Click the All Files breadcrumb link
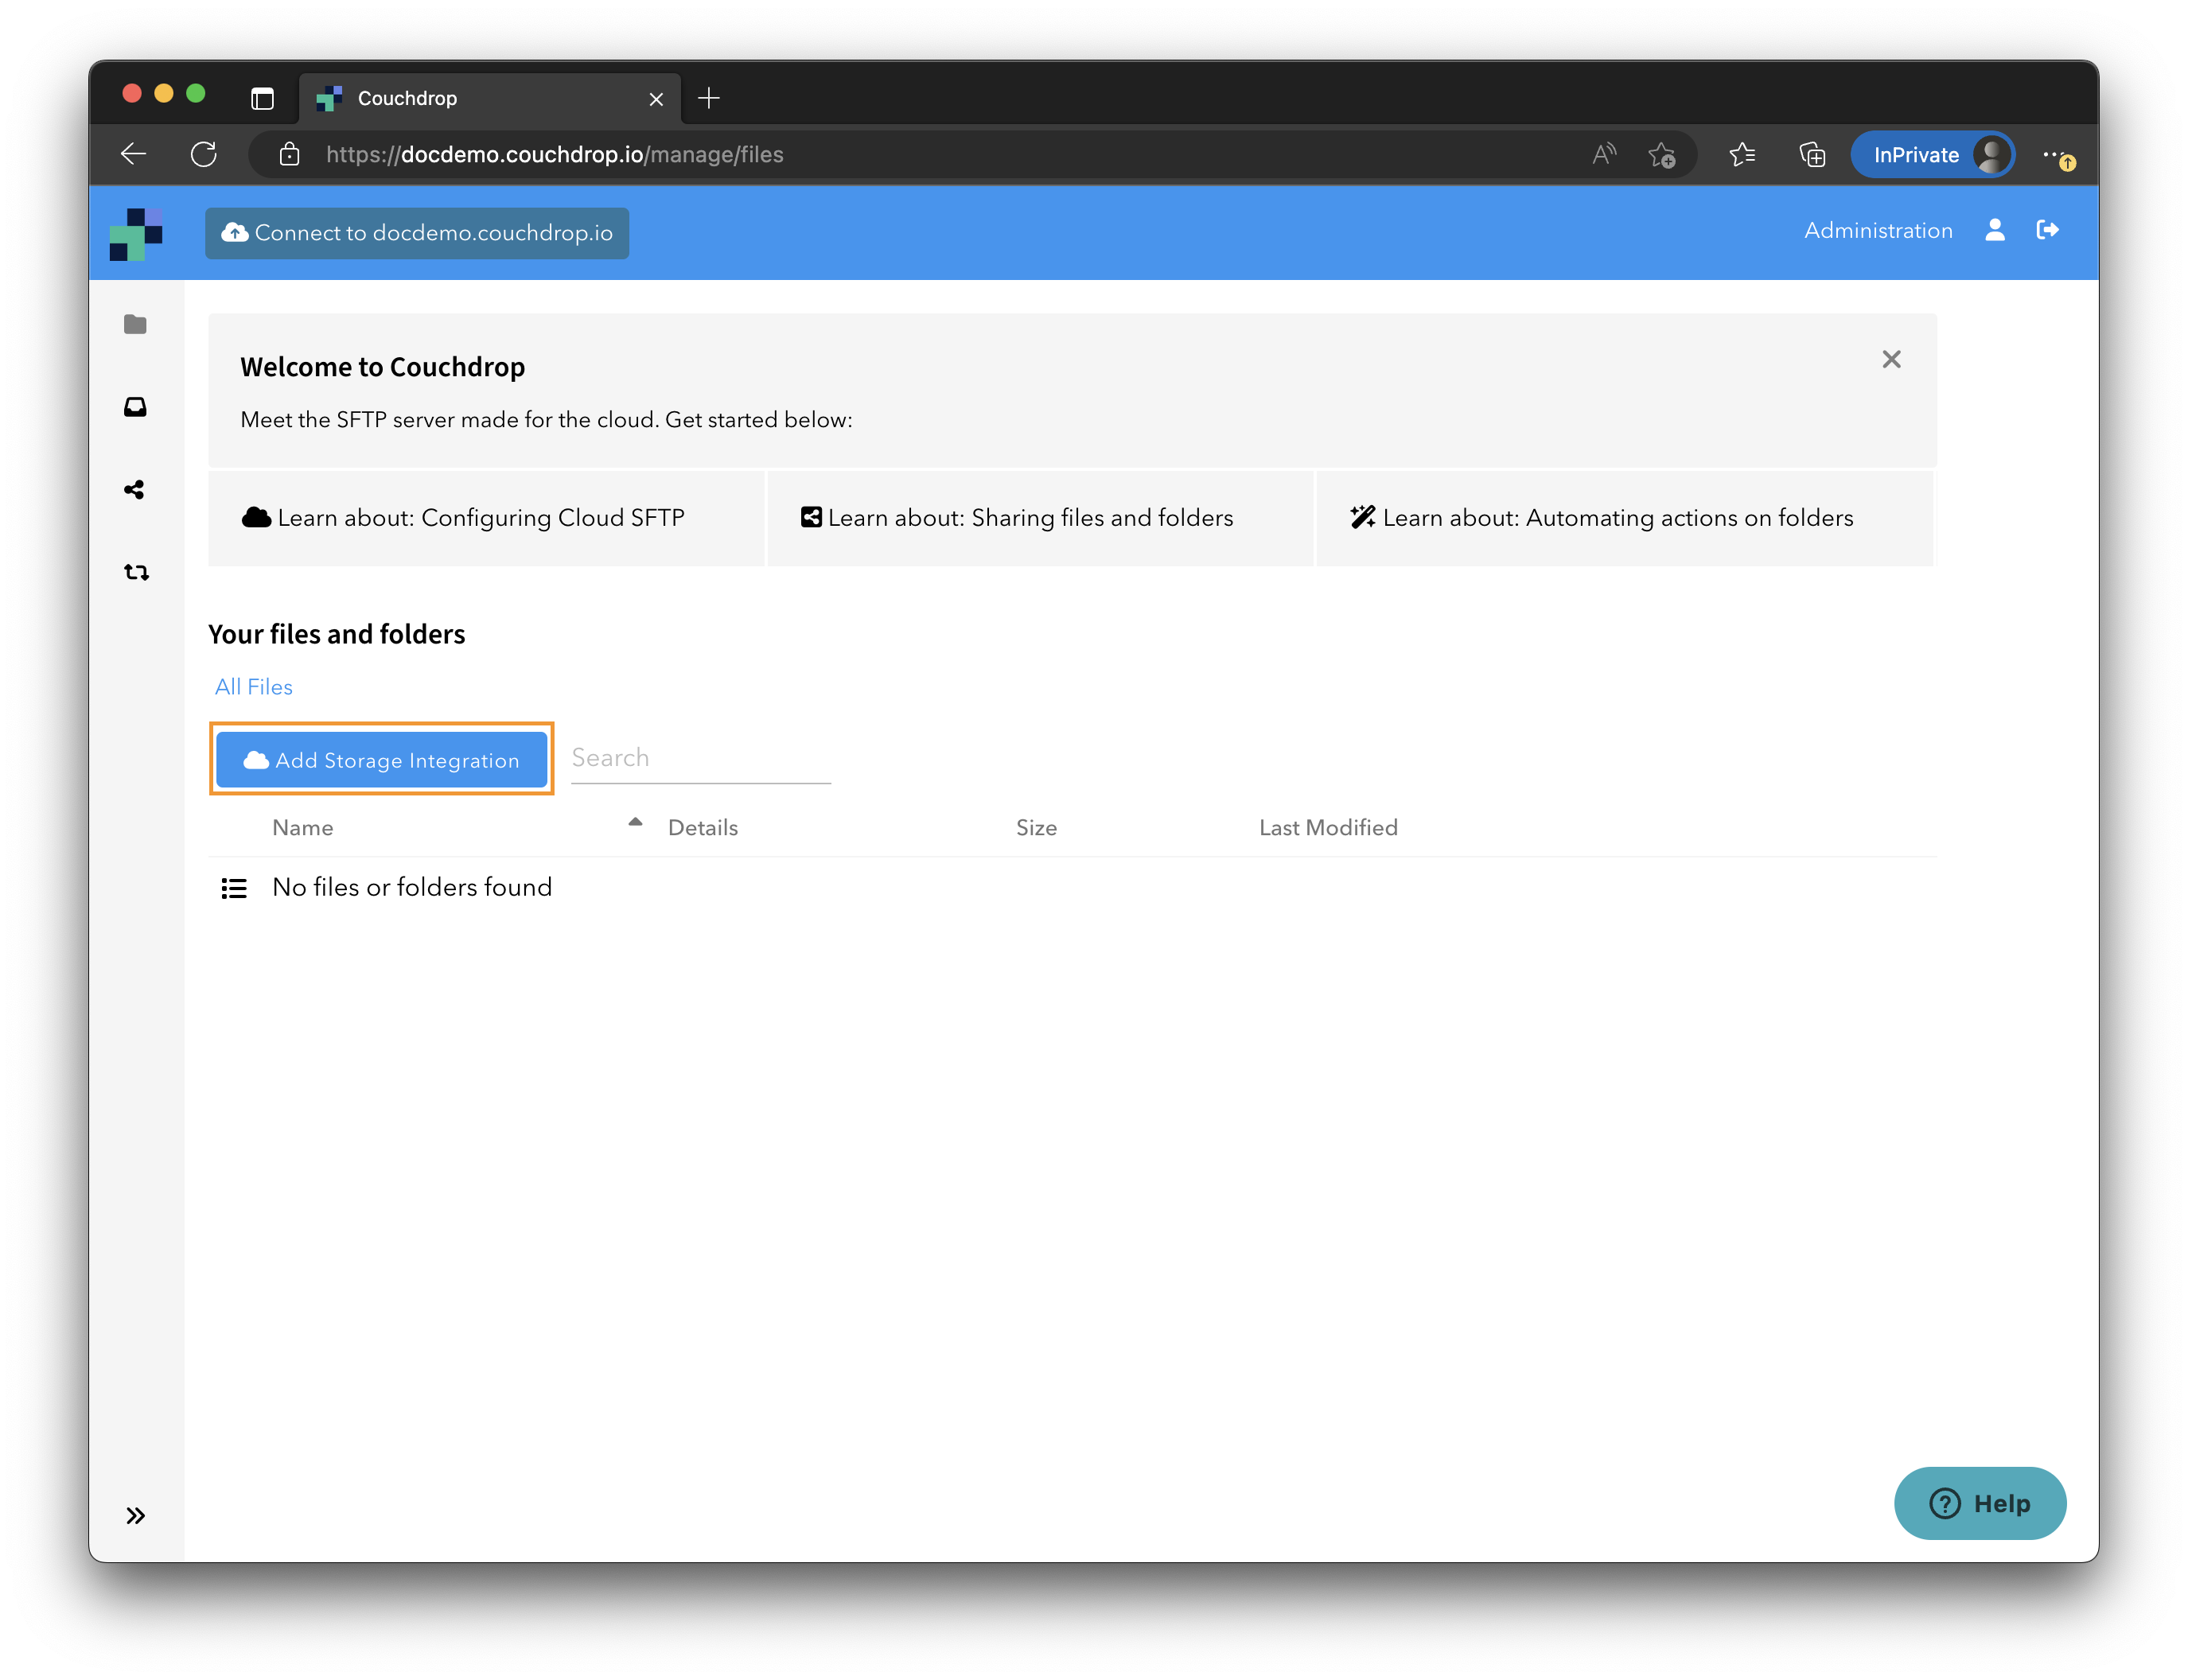2188x1680 pixels. click(x=253, y=687)
